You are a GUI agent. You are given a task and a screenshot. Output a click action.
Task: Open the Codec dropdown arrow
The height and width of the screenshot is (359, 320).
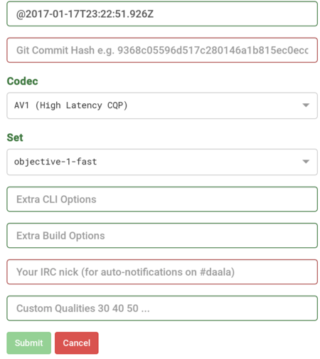[x=306, y=105]
